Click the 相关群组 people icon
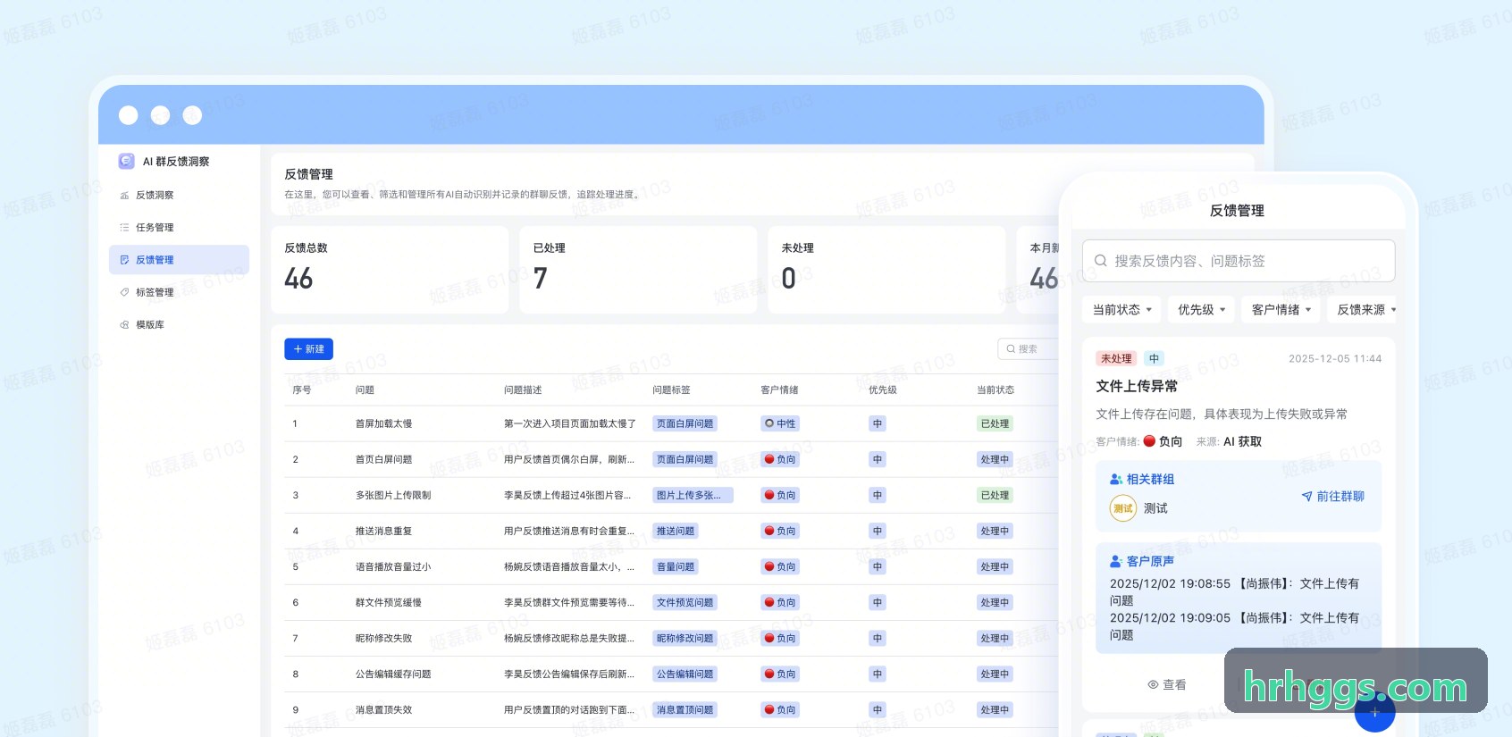 coord(1116,479)
